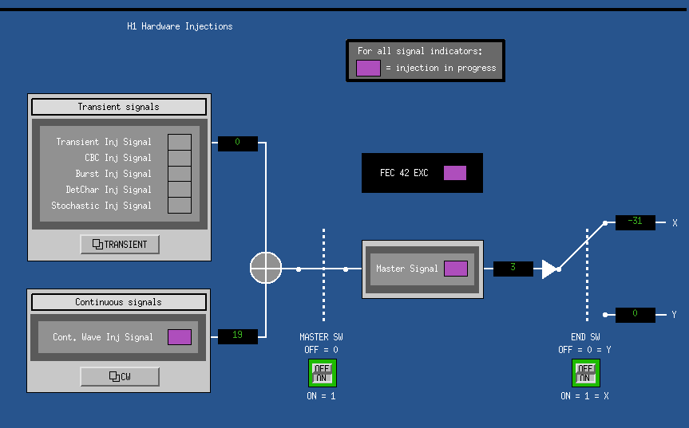This screenshot has width=689, height=428.
Task: Select the transient output value 0 readout
Action: 238,143
